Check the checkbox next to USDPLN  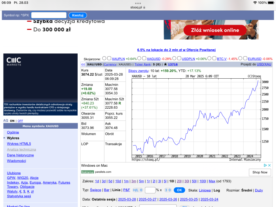179,58
